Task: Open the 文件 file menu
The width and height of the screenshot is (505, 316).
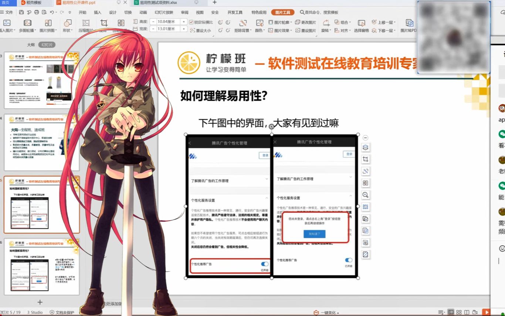Action: tap(7, 12)
